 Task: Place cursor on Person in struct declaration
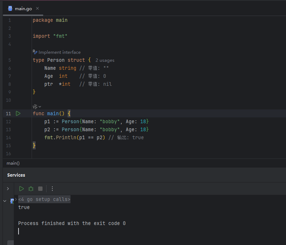[x=56, y=60]
